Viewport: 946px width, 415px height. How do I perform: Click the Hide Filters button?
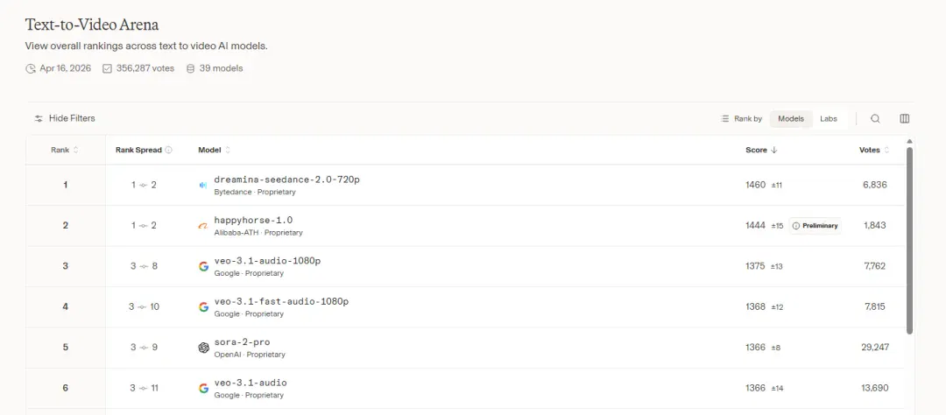(65, 119)
